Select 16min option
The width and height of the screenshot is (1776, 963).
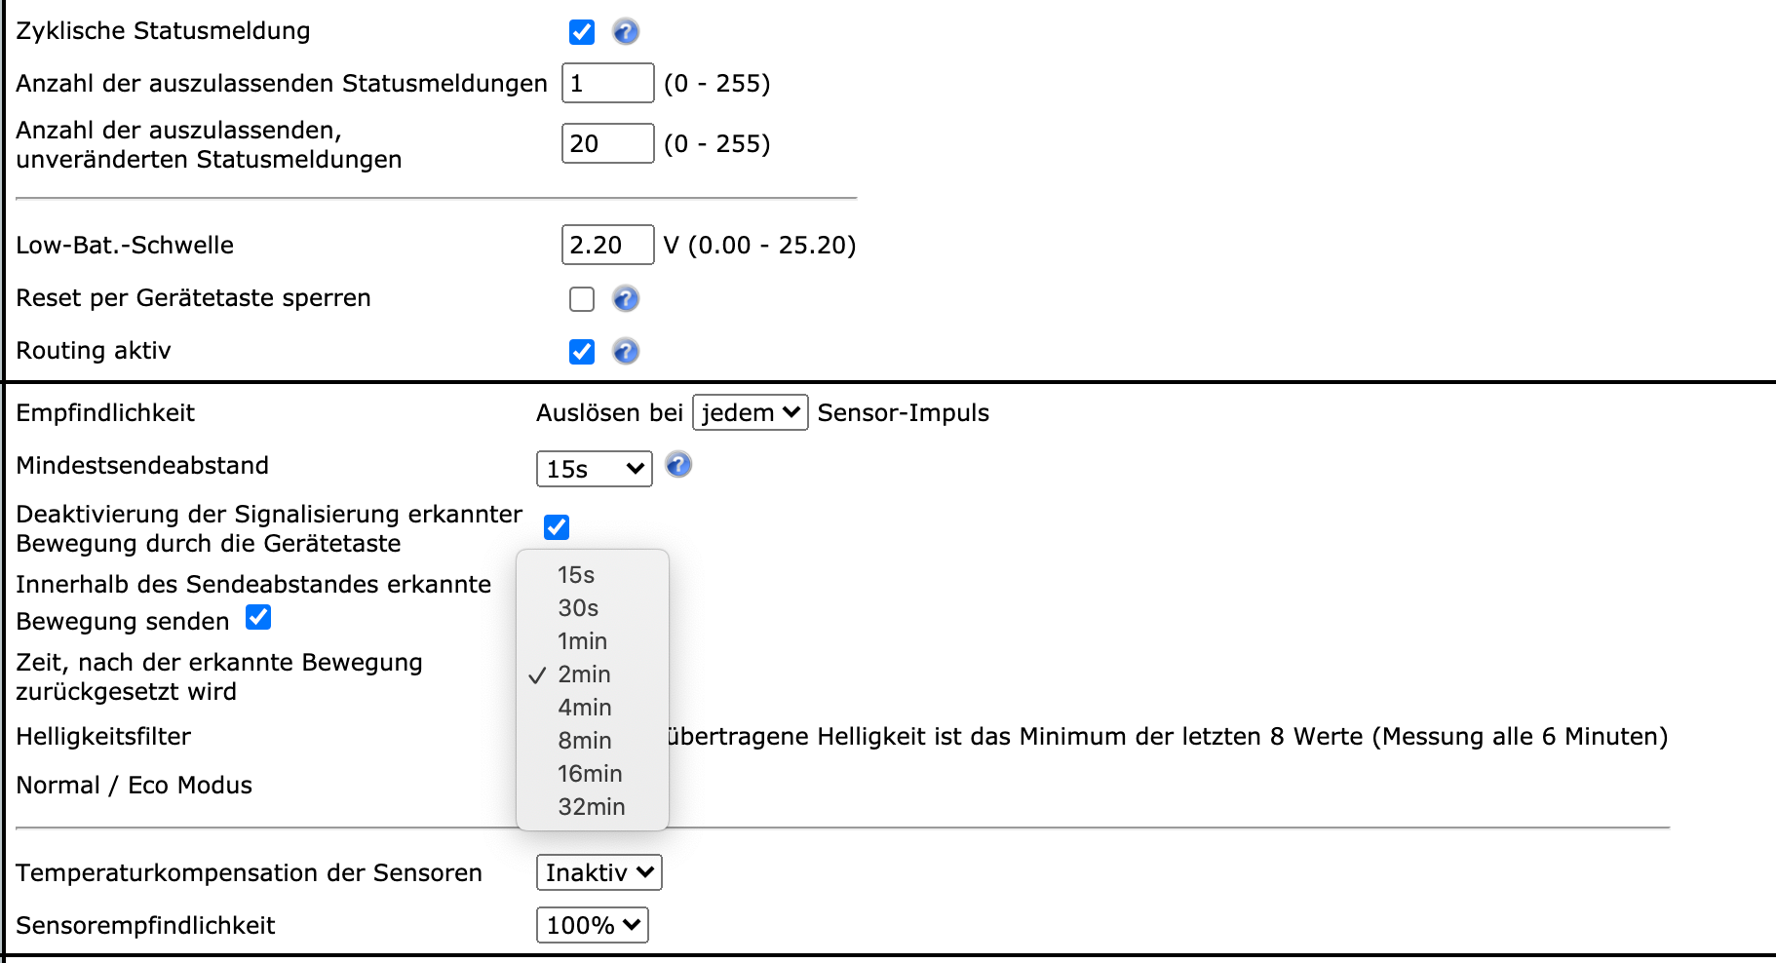(593, 774)
